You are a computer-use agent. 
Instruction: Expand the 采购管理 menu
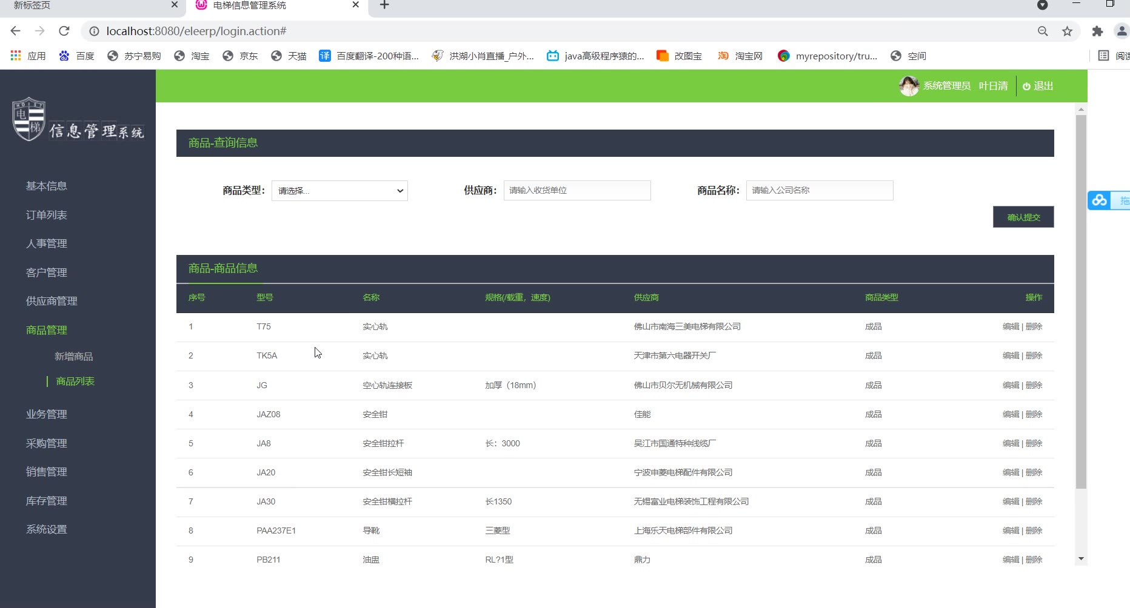coord(47,443)
